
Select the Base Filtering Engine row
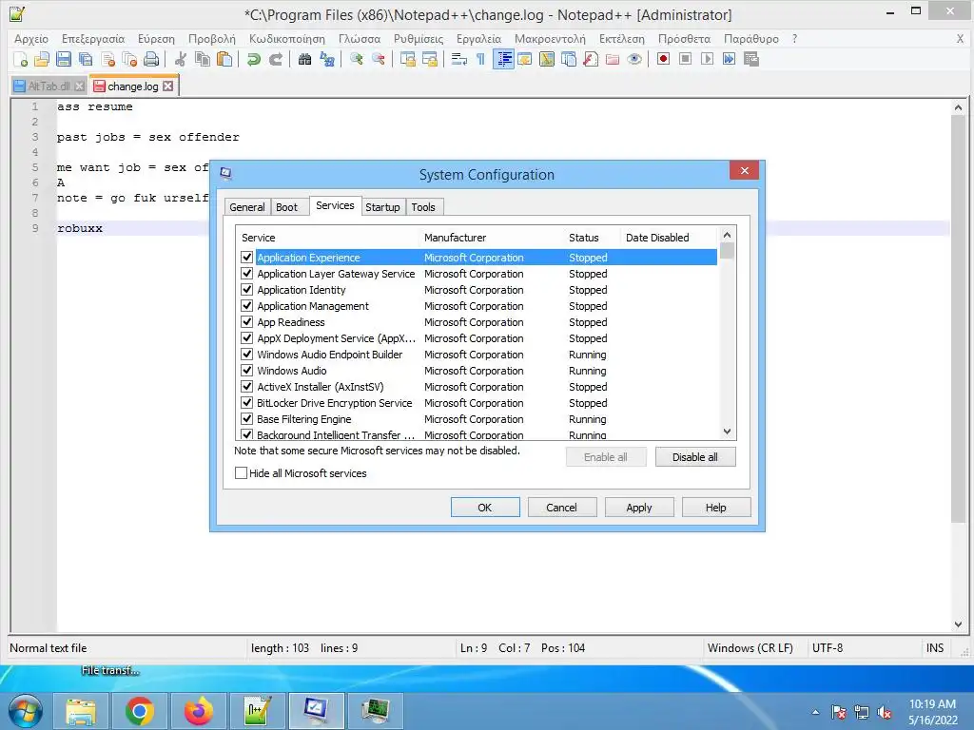pyautogui.click(x=477, y=419)
